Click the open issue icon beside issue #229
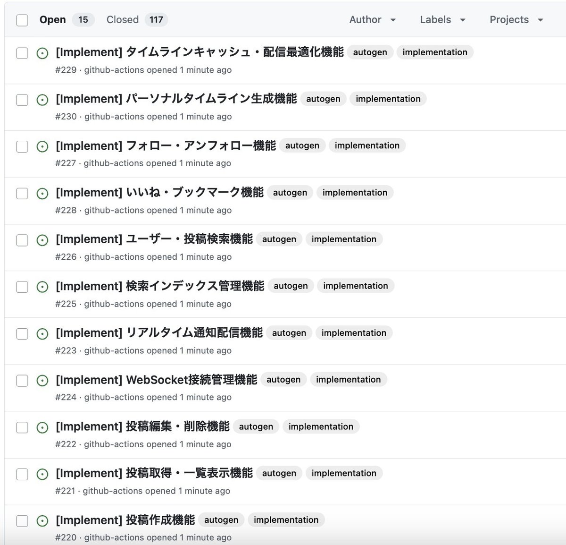This screenshot has height=545, width=566. (x=42, y=53)
